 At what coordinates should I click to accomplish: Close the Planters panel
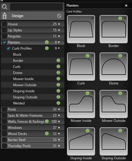point(126,6)
